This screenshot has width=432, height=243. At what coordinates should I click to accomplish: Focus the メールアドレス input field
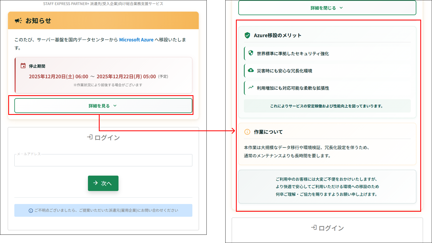coord(103,160)
